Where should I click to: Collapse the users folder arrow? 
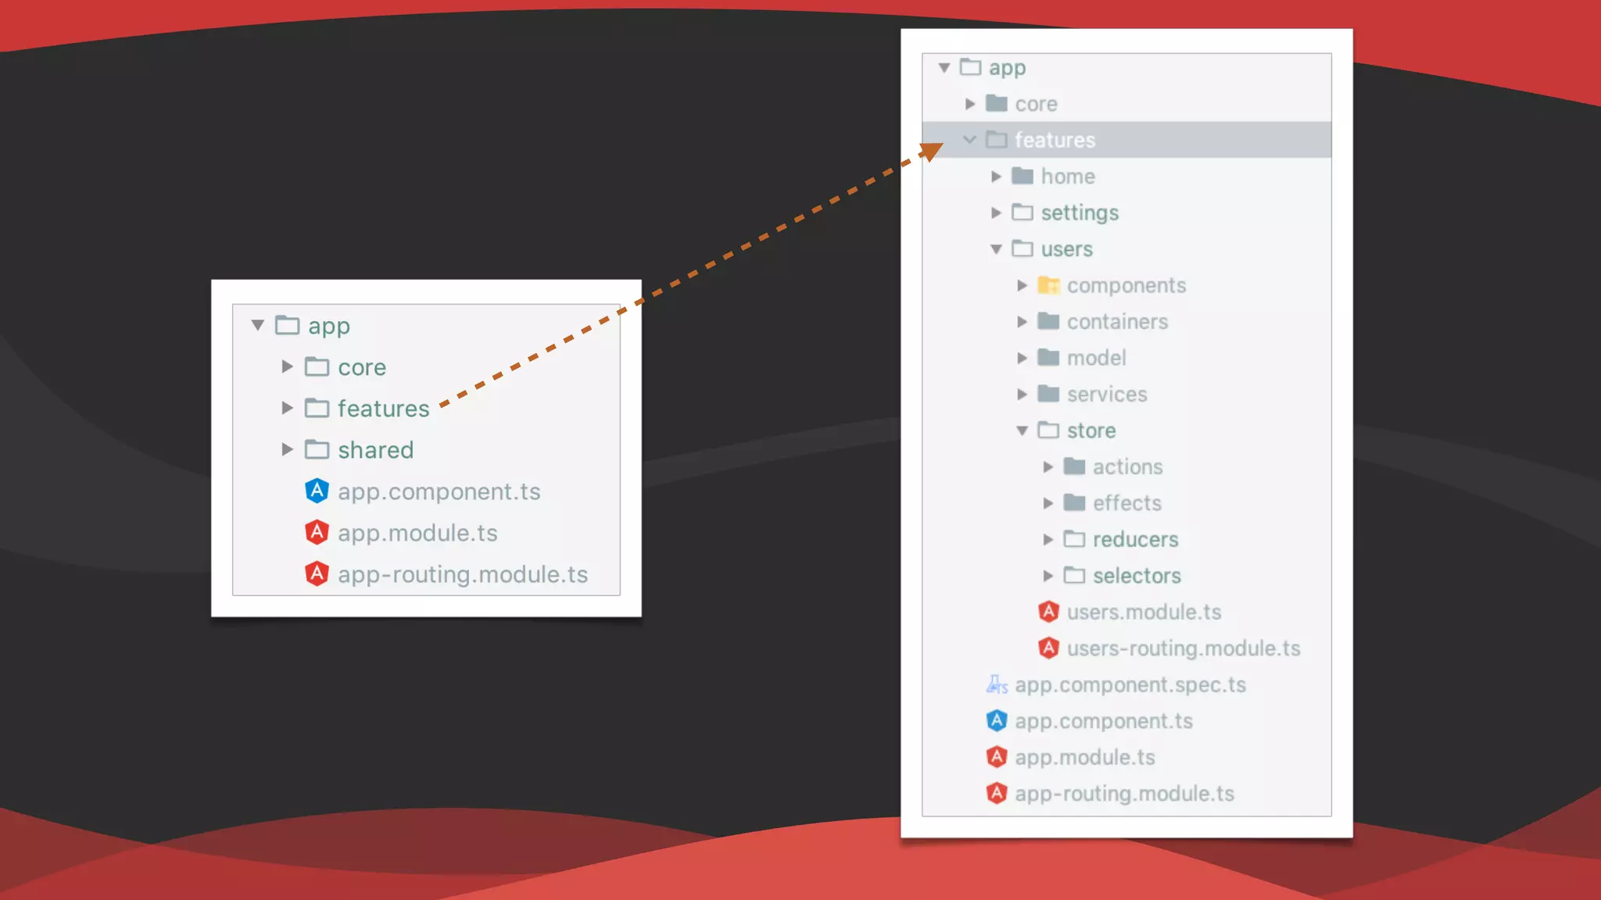tap(996, 249)
